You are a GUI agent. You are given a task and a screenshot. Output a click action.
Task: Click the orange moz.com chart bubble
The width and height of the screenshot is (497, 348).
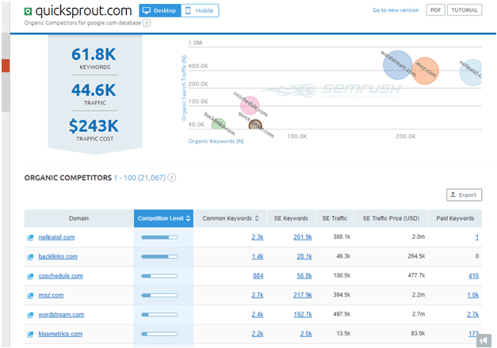(425, 70)
